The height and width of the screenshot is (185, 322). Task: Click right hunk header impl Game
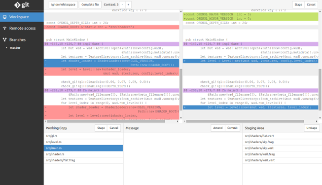pos(250,44)
